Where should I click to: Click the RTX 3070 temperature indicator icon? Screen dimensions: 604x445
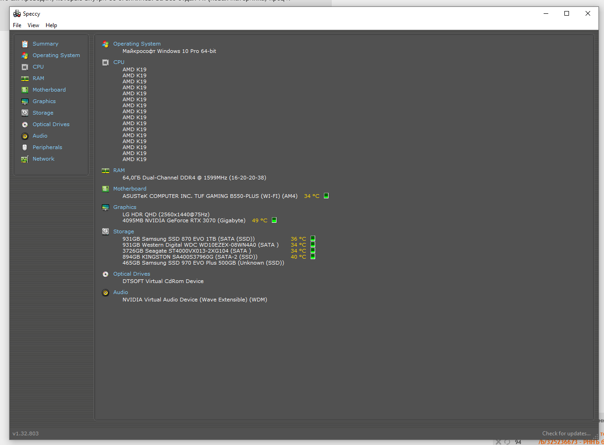coord(274,220)
